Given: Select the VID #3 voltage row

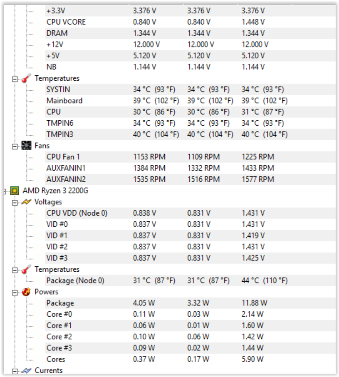Looking at the screenshot, I should [57, 258].
